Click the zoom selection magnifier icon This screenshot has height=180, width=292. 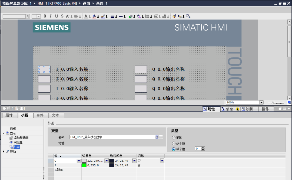point(188,16)
